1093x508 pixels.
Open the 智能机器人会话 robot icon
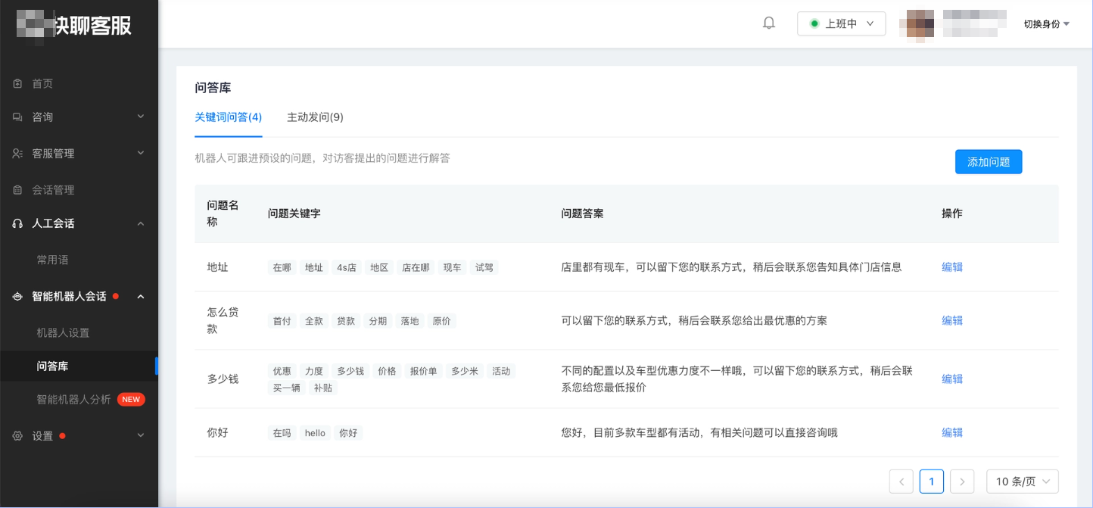coord(17,296)
